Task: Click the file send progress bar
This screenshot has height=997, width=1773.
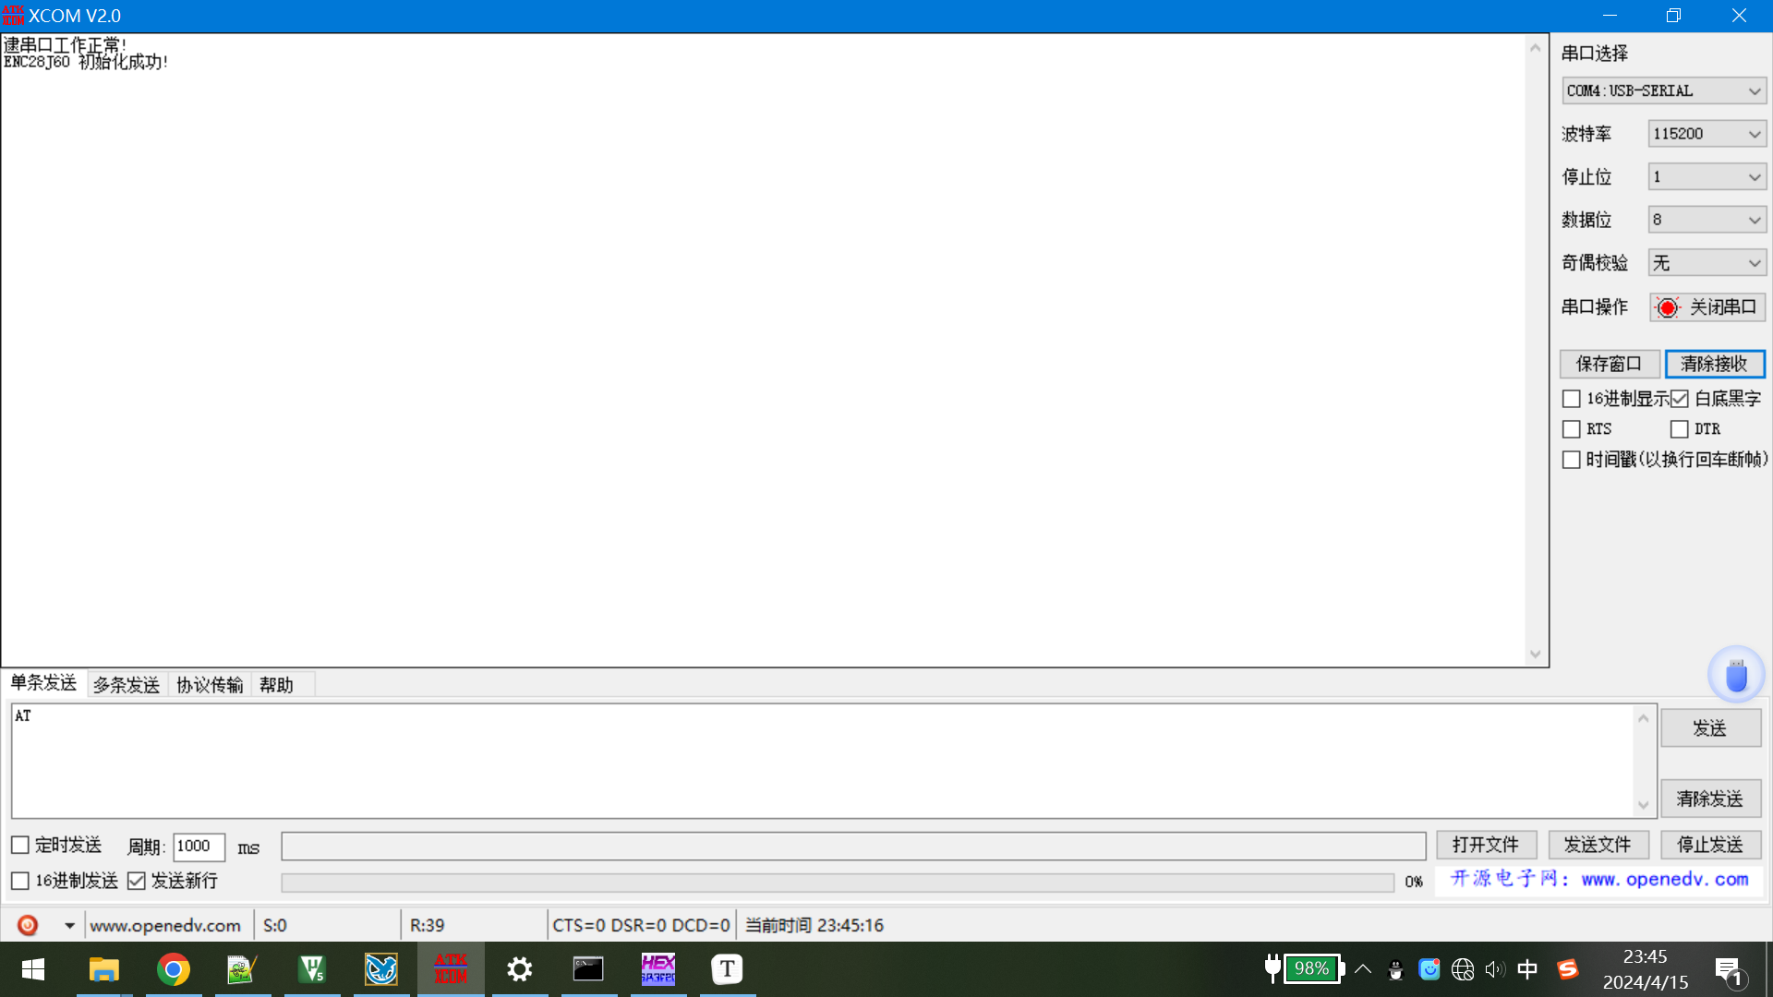Action: pyautogui.click(x=837, y=883)
